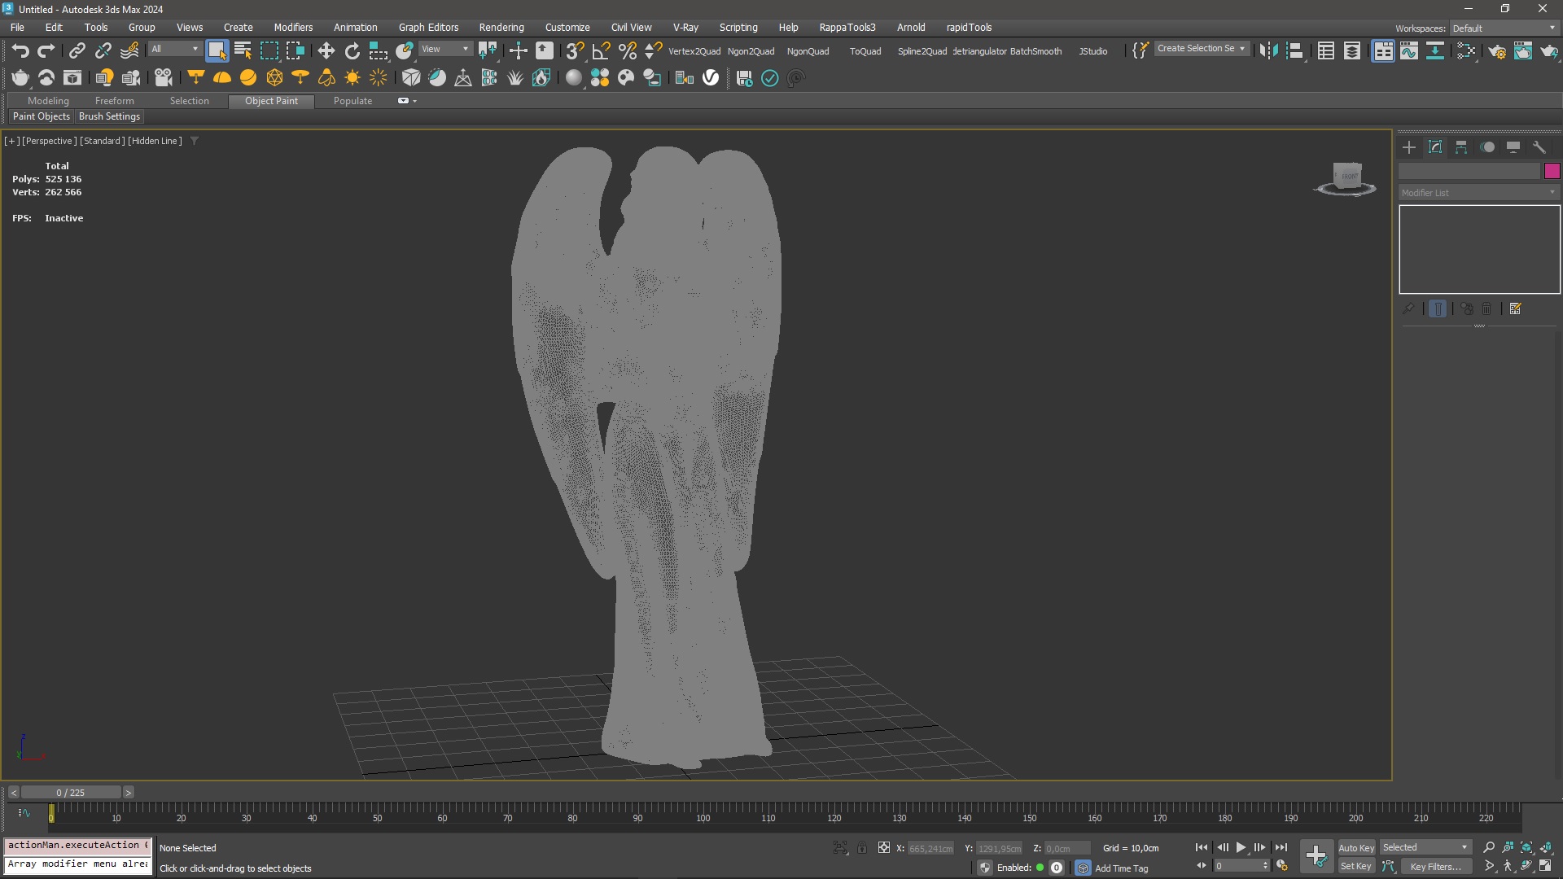
Task: Click the pink object color swatch
Action: coord(1552,171)
